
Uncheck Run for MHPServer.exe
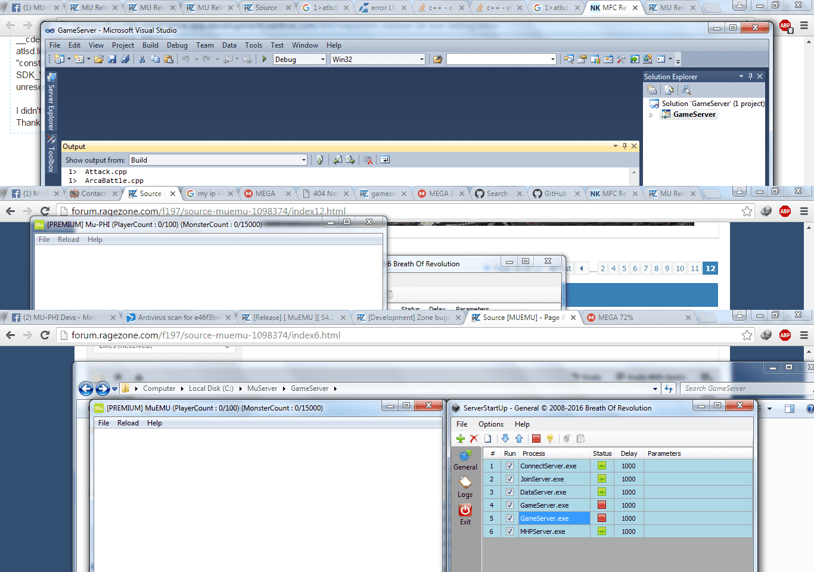click(509, 531)
